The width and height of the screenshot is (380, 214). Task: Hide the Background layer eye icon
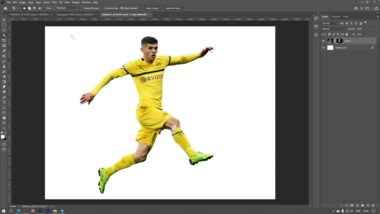coord(323,48)
